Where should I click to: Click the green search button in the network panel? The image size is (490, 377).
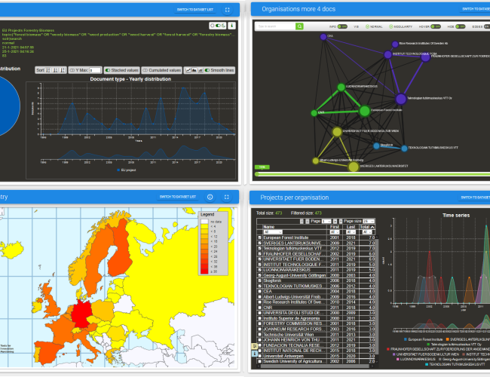299,26
